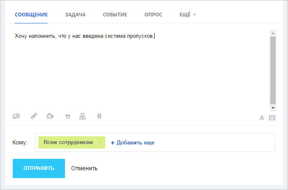Image resolution: width=288 pixels, height=190 pixels.
Task: Click the scrollbar down arrow in the editor
Action: click(273, 108)
